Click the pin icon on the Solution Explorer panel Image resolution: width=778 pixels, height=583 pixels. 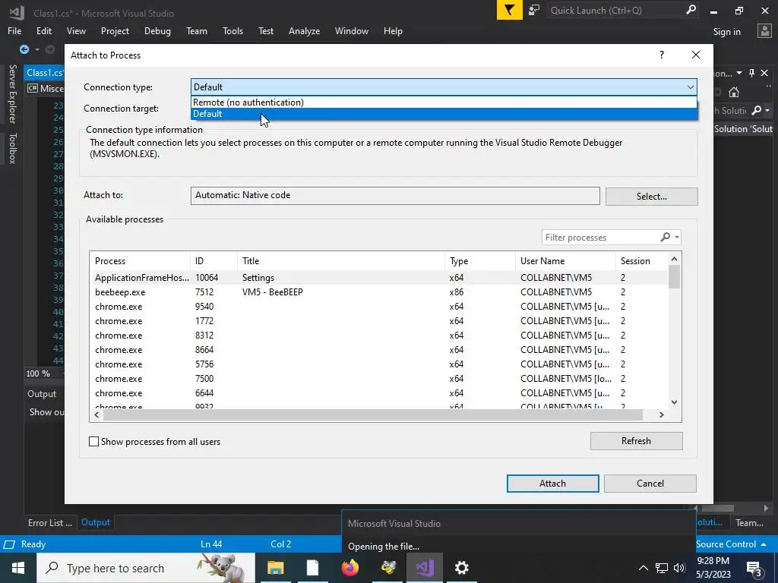point(751,73)
